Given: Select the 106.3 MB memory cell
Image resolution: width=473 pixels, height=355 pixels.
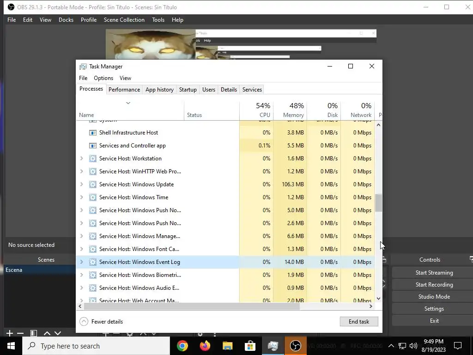Looking at the screenshot, I should tap(290, 184).
